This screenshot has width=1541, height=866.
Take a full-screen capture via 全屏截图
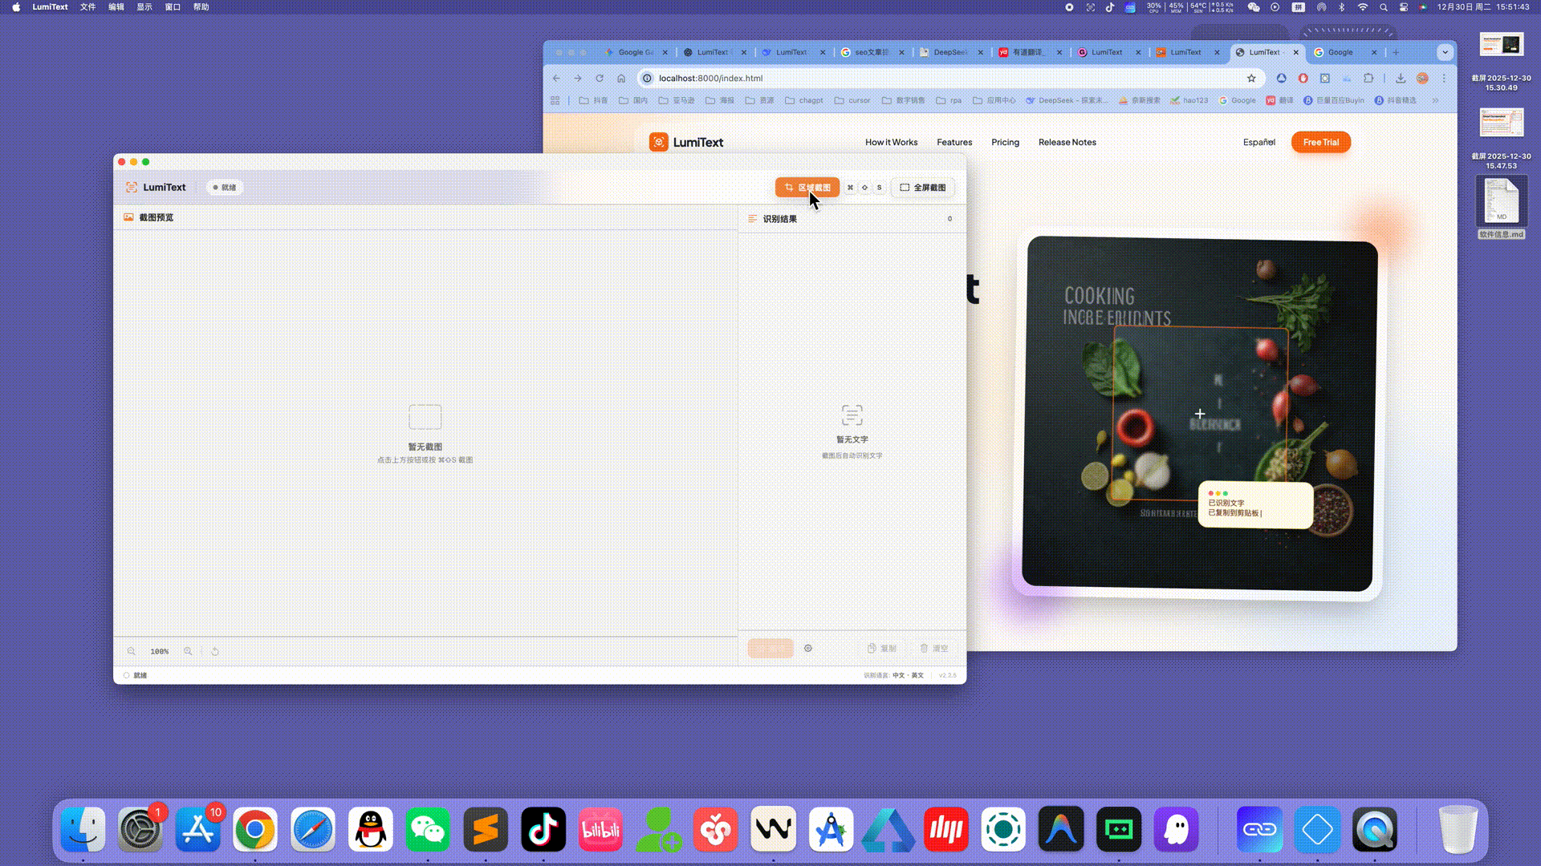pos(923,188)
